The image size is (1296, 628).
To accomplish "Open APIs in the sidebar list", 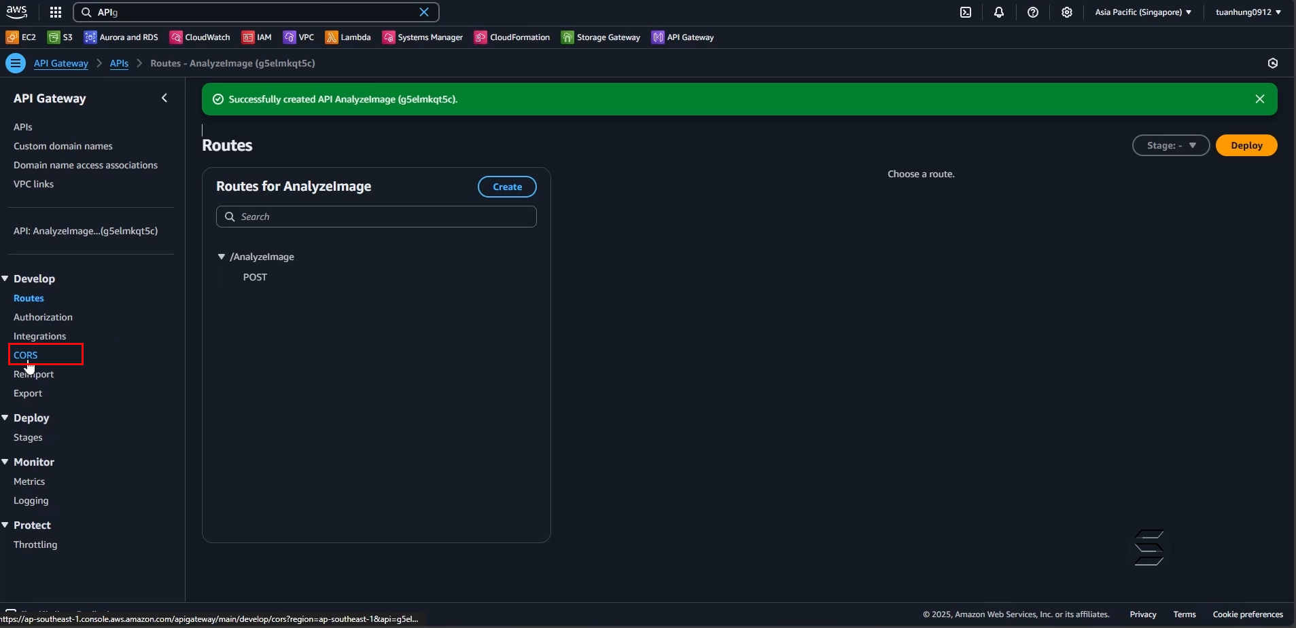I will tap(23, 127).
